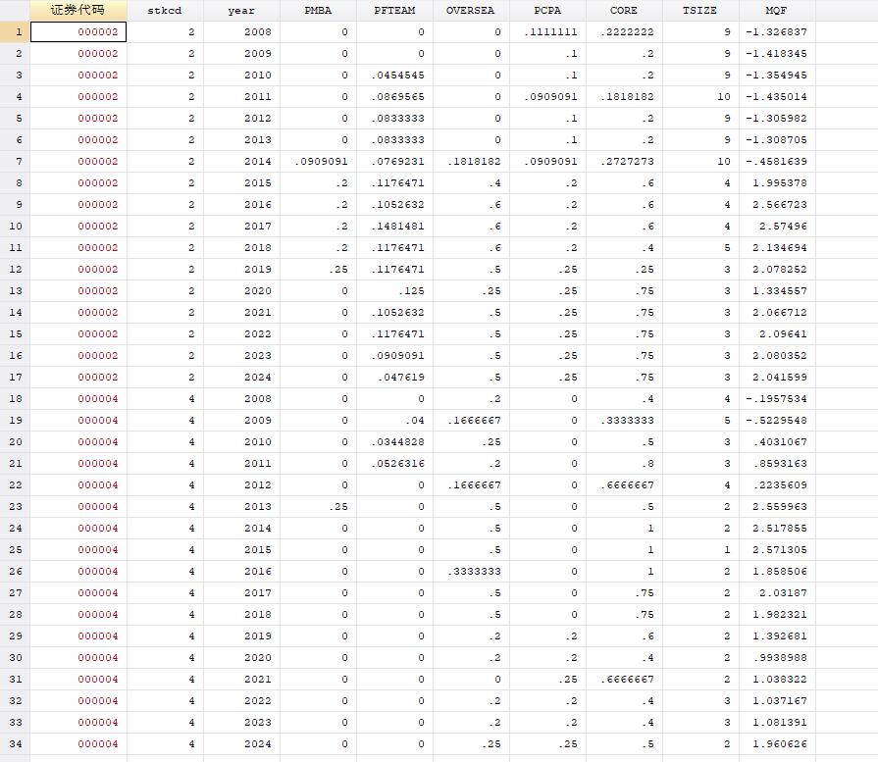Select row number 1 header
878x762 pixels.
[x=15, y=32]
